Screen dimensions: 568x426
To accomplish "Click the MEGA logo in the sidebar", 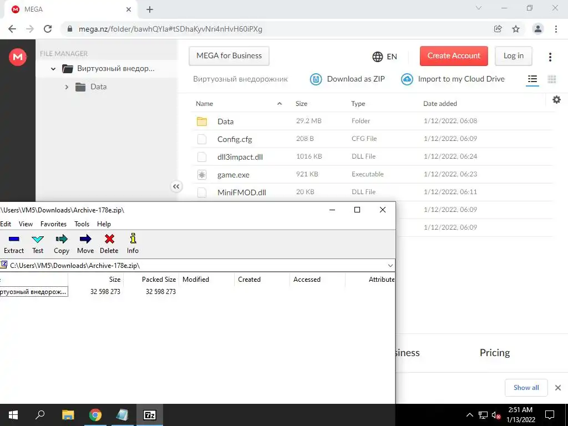I will 17,57.
